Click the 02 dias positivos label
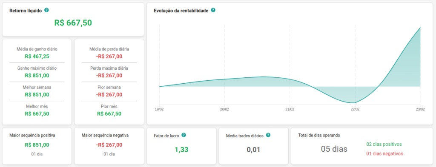This screenshot has width=436, height=167. pos(384,144)
